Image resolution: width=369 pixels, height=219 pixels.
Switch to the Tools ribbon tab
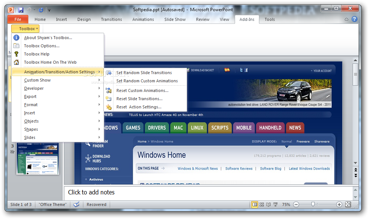tap(269, 19)
